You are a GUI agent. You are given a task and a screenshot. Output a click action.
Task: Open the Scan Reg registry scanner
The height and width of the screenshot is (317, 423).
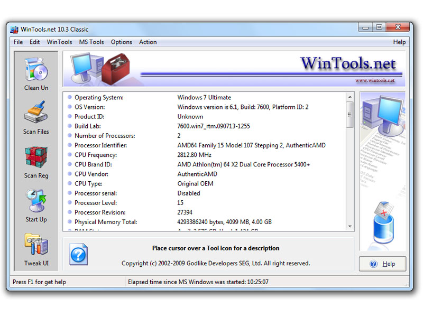pyautogui.click(x=36, y=162)
